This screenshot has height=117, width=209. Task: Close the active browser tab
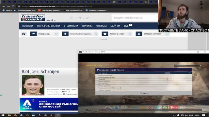point(146,2)
